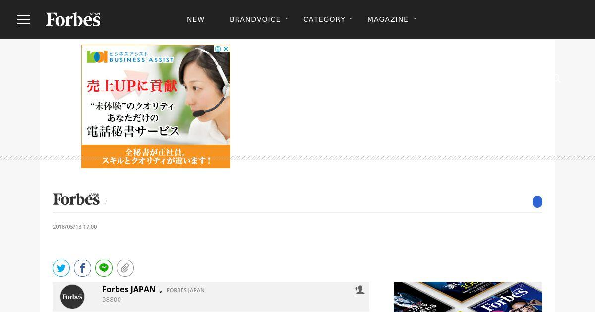
Task: Copy the article link with the clip icon
Action: pyautogui.click(x=125, y=268)
